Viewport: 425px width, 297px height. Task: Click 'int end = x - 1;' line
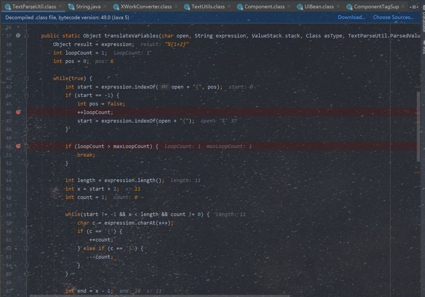tap(89, 291)
